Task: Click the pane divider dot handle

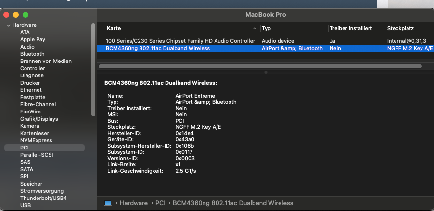Action: coord(265,72)
